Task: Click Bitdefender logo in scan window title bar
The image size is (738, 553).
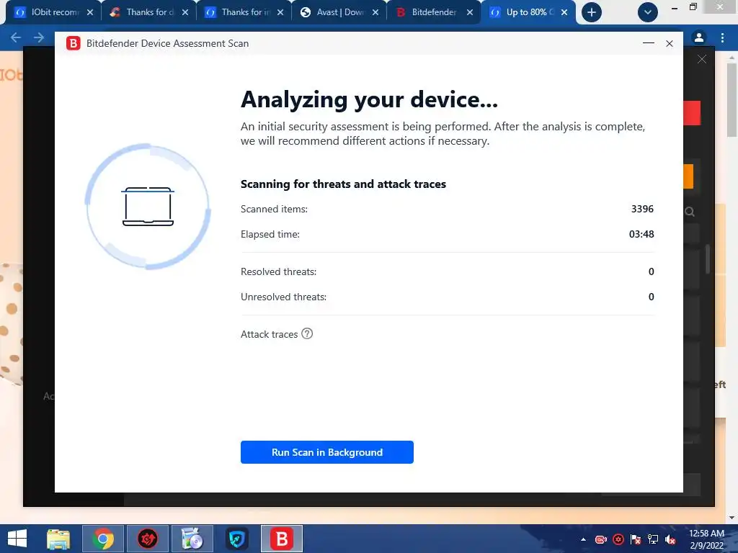Action: pyautogui.click(x=74, y=43)
